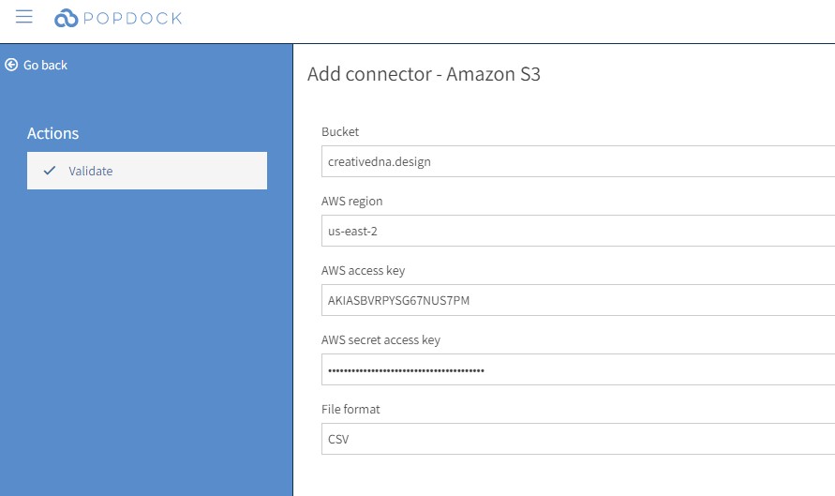Click the Bucket field label
Image resolution: width=835 pixels, height=496 pixels.
coord(340,131)
